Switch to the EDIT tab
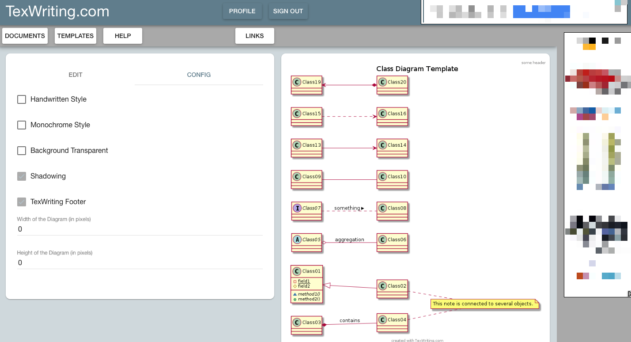 (76, 75)
